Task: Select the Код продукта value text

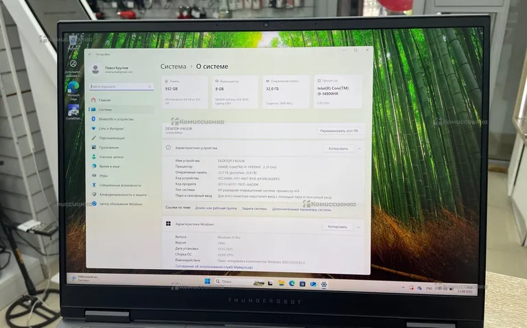Action: (x=238, y=185)
